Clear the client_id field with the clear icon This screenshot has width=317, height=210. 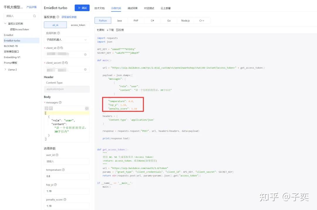(85, 55)
